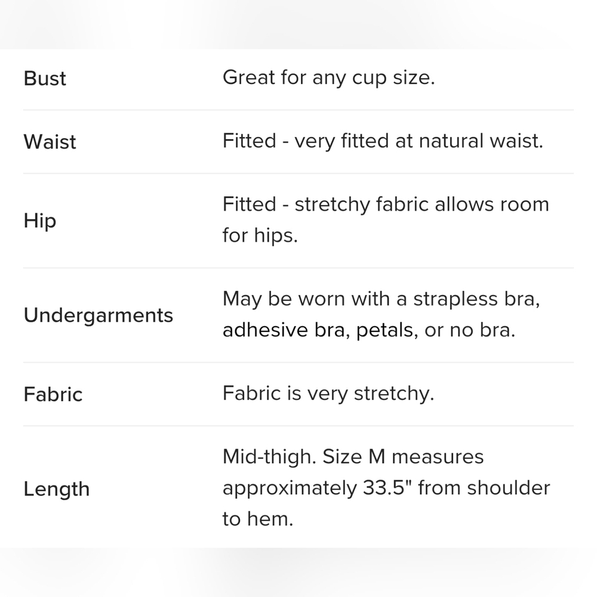Click the Length row label
The image size is (597, 597).
tap(57, 490)
